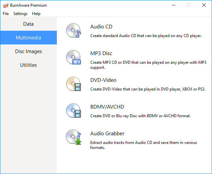This screenshot has width=212, height=174.
Task: Click the Audio Grabber icon
Action: coord(74,137)
